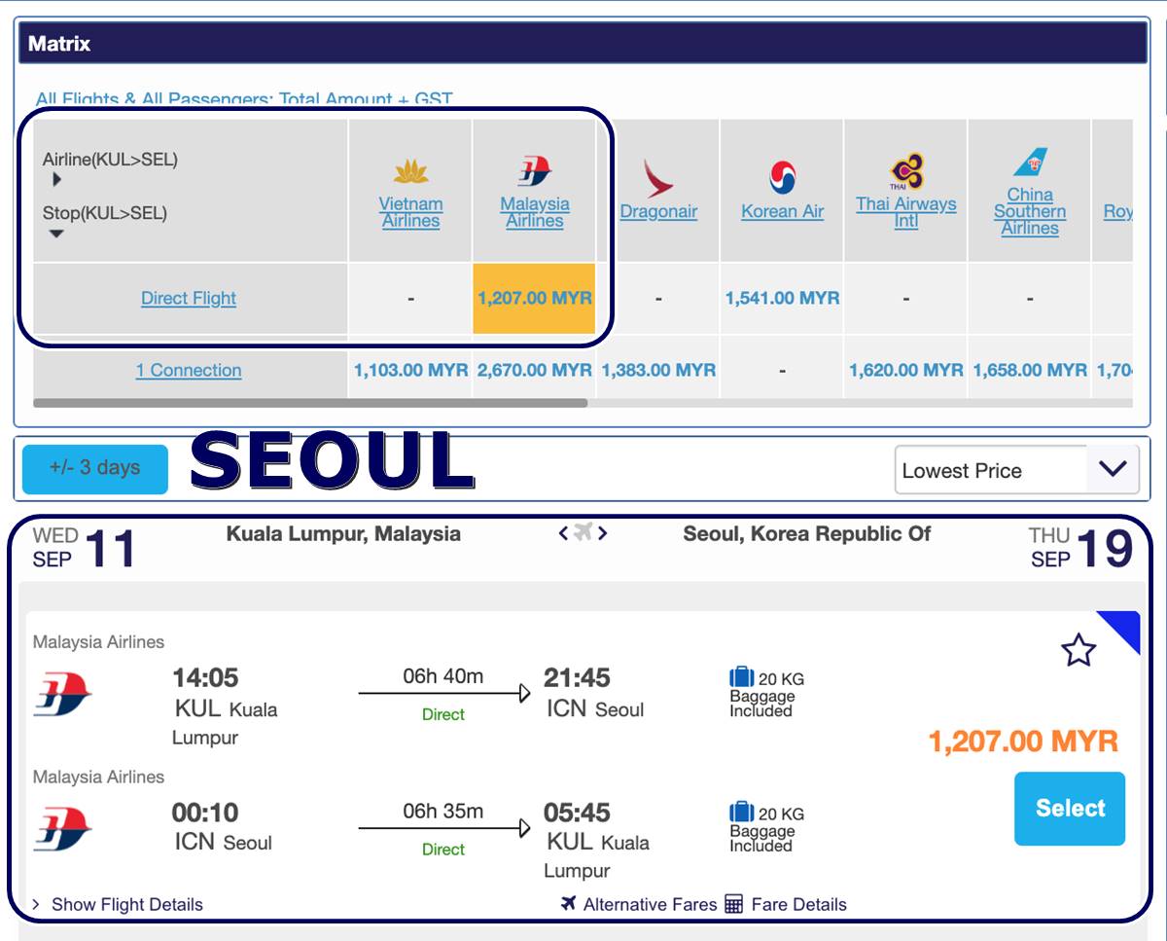Open Thai Airways Intl link
This screenshot has width=1167, height=941.
click(x=905, y=212)
